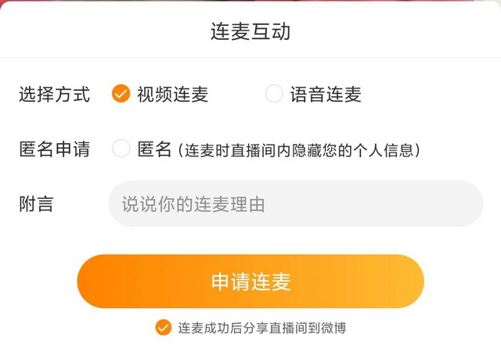This screenshot has width=501, height=352.
Task: Tap the 匿名 text next to circle
Action: 154,149
